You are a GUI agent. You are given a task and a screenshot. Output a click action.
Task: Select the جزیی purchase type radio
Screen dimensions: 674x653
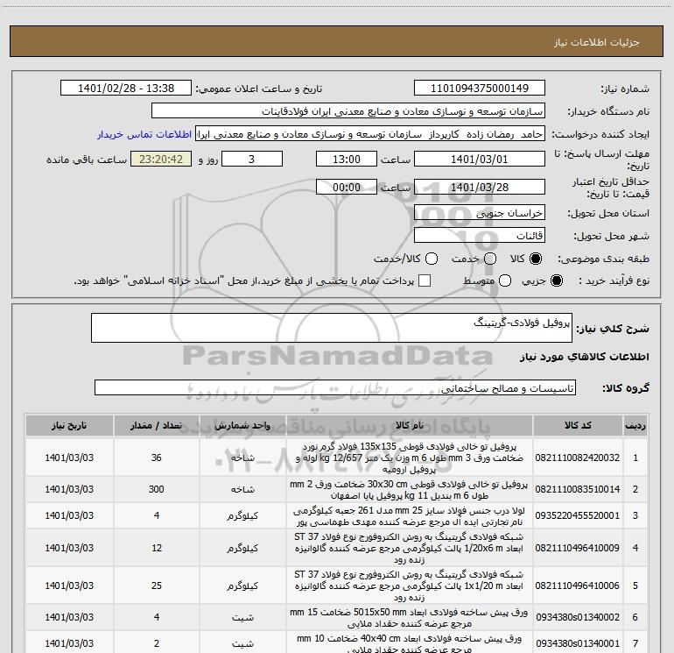pos(556,280)
